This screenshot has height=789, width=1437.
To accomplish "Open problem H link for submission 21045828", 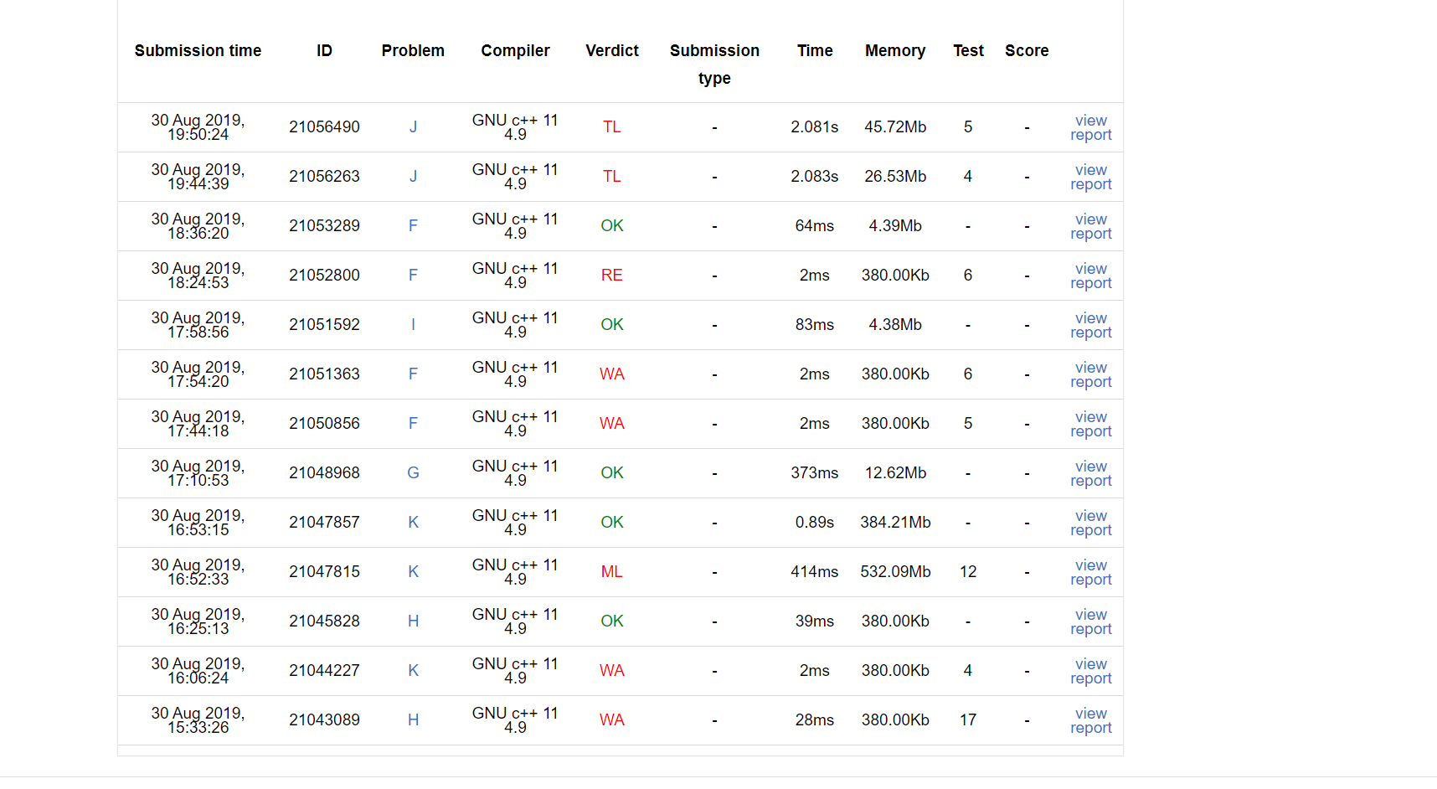I will pos(413,621).
